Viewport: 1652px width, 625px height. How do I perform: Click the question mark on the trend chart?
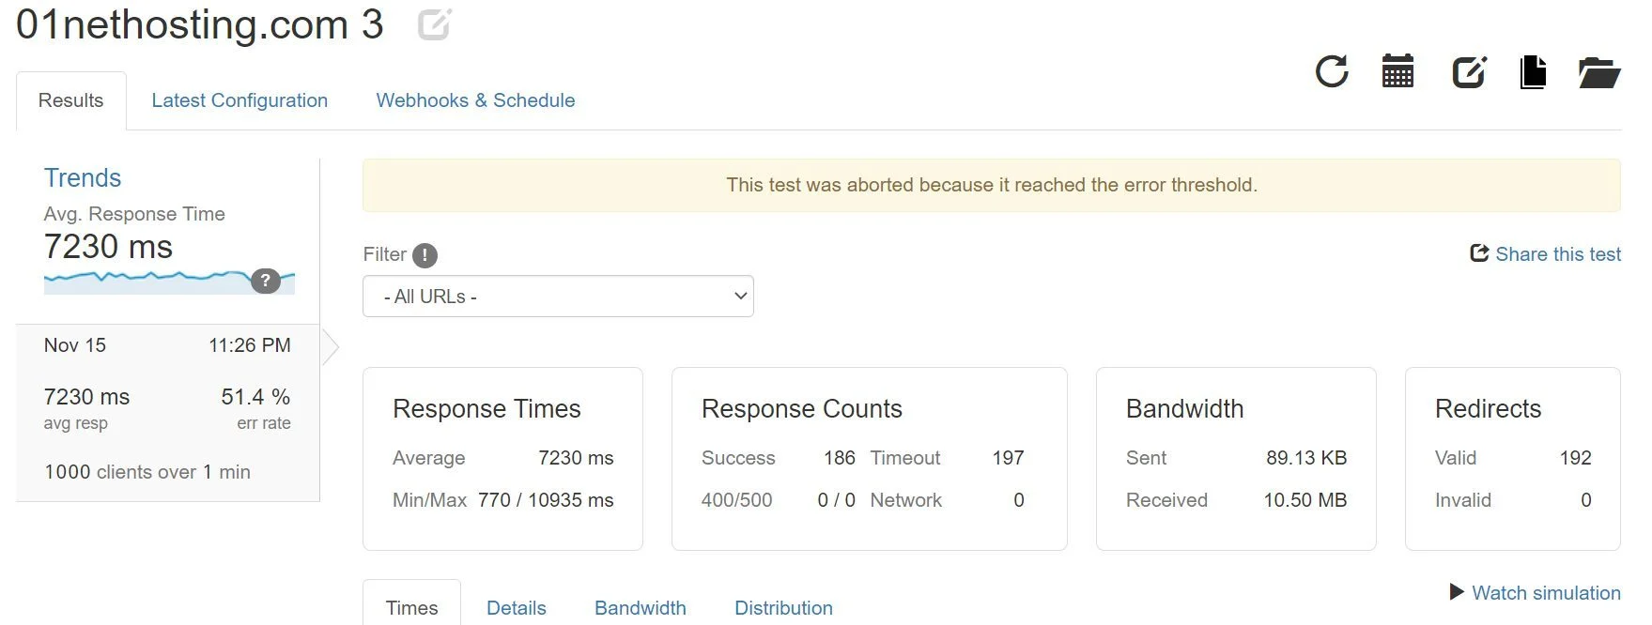(268, 279)
